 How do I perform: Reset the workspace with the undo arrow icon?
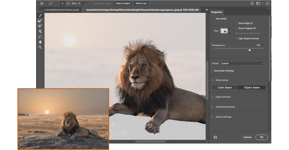(215, 137)
